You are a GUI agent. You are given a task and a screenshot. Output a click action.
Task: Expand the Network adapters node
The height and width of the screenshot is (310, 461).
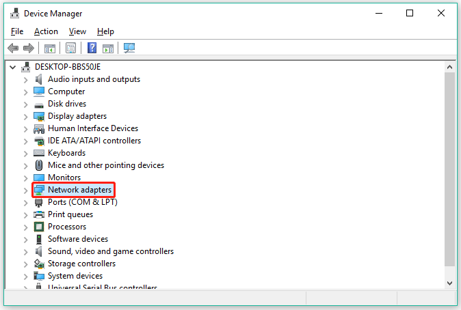[x=25, y=190]
